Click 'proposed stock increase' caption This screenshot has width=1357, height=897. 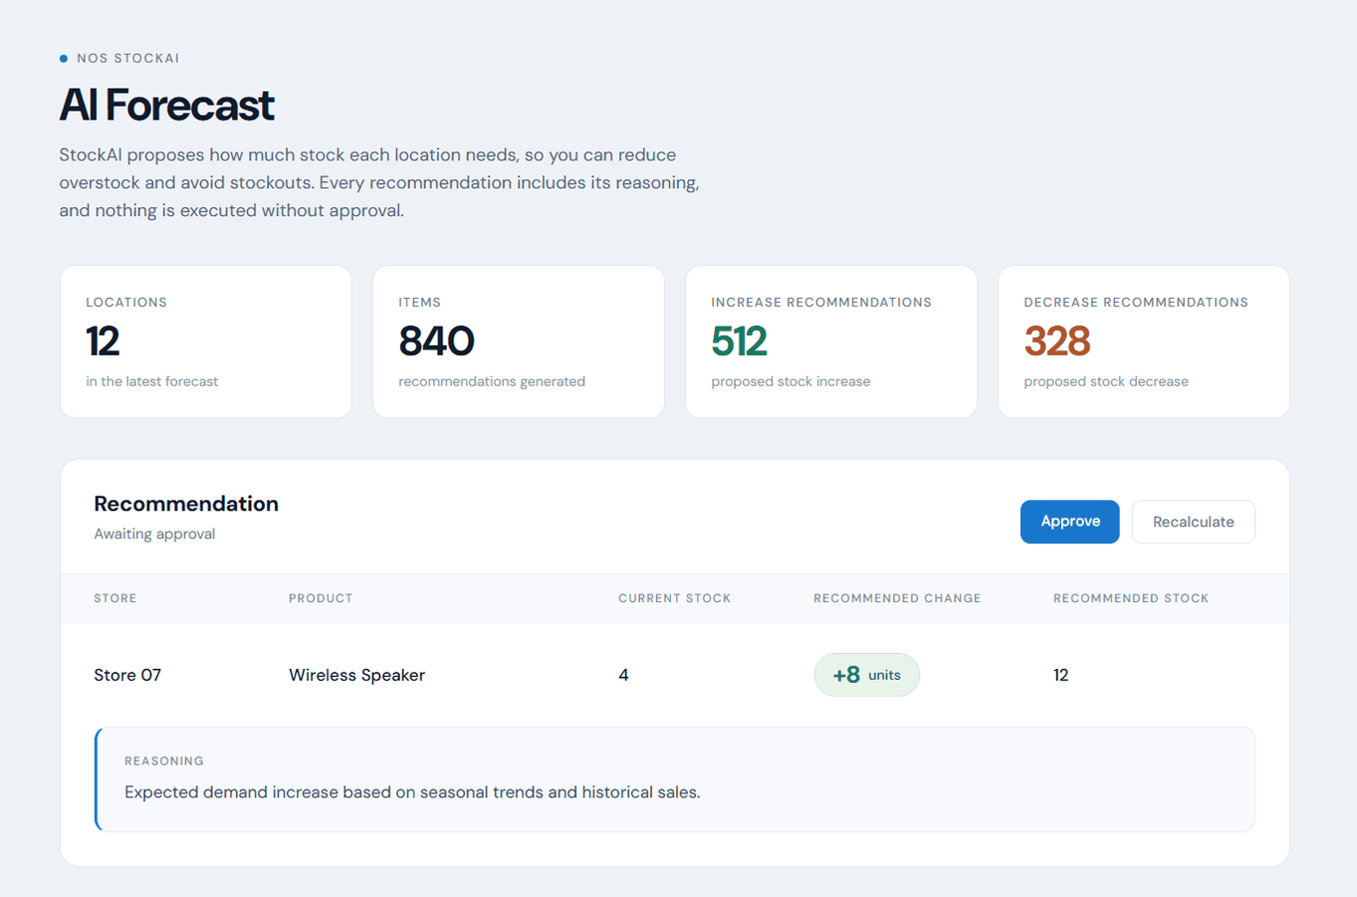(791, 381)
